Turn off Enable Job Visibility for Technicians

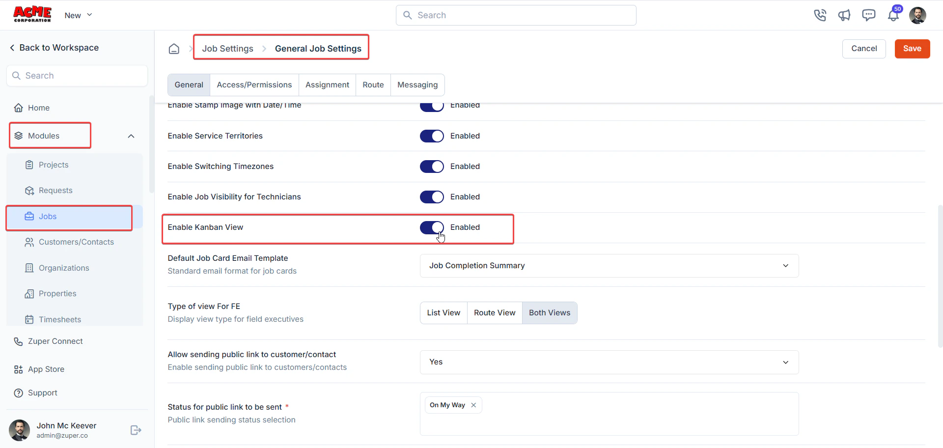click(x=432, y=197)
